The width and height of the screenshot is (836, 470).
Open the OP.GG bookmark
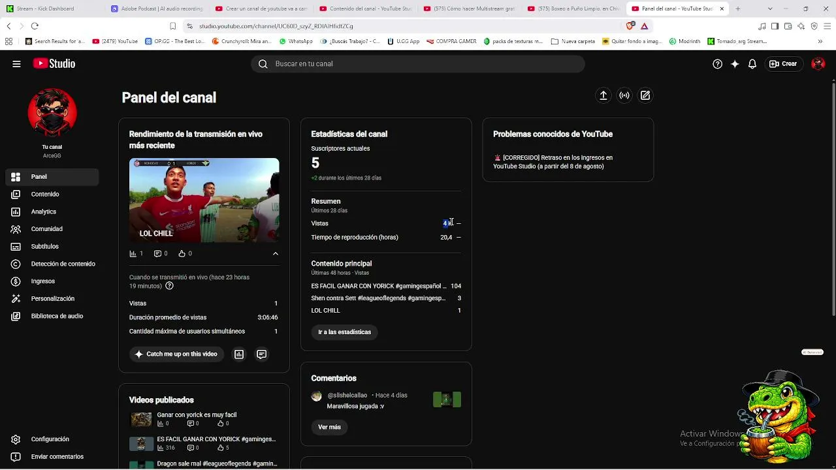[174, 41]
